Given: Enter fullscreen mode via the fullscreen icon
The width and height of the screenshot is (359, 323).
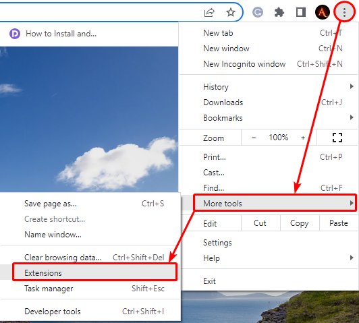Looking at the screenshot, I should coord(337,138).
